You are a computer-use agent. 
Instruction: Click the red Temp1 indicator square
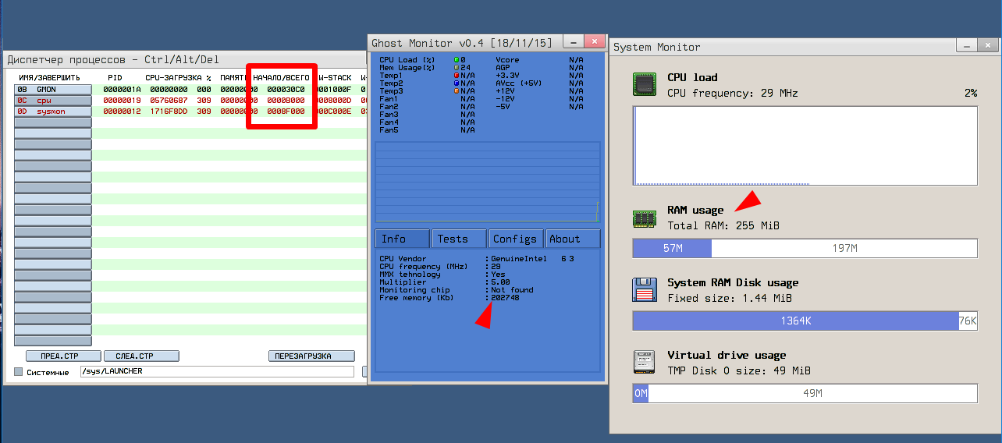457,76
